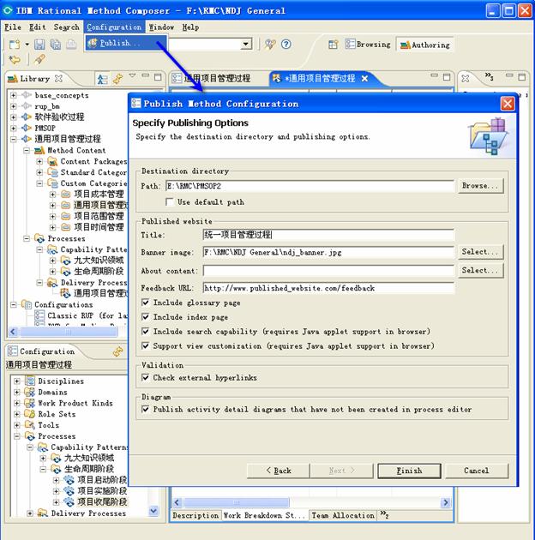The width and height of the screenshot is (535, 540).
Task: Click the Cancel button
Action: (477, 471)
